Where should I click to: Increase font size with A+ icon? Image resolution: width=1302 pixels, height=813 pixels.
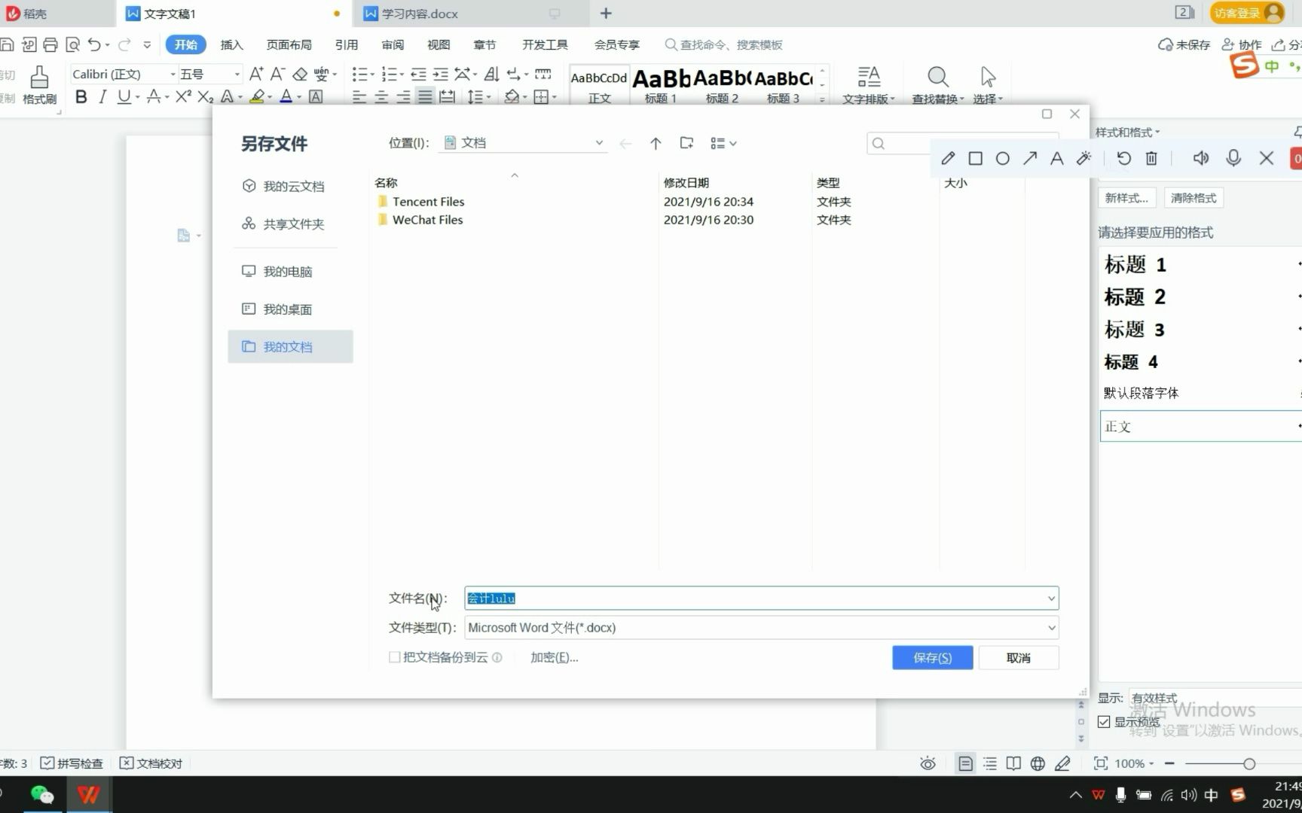click(256, 74)
